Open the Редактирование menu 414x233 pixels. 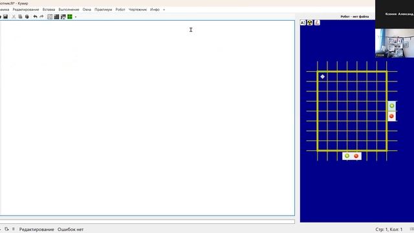tap(26, 10)
